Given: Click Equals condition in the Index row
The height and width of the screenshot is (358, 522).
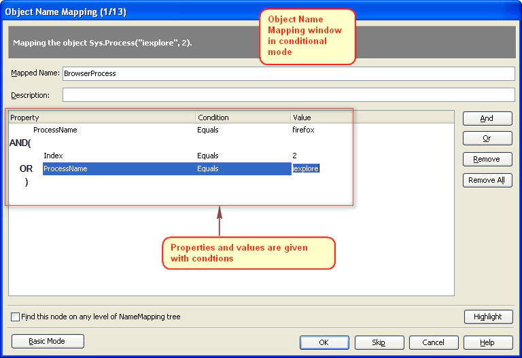Looking at the screenshot, I should point(208,156).
